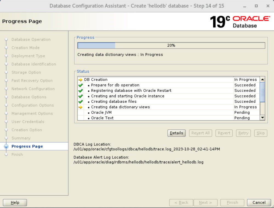
Task: Select the Progress Page step in sidebar
Action: coord(27,146)
